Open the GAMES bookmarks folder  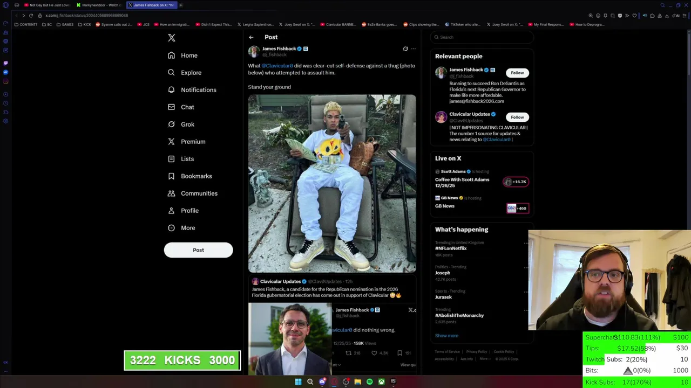[65, 25]
